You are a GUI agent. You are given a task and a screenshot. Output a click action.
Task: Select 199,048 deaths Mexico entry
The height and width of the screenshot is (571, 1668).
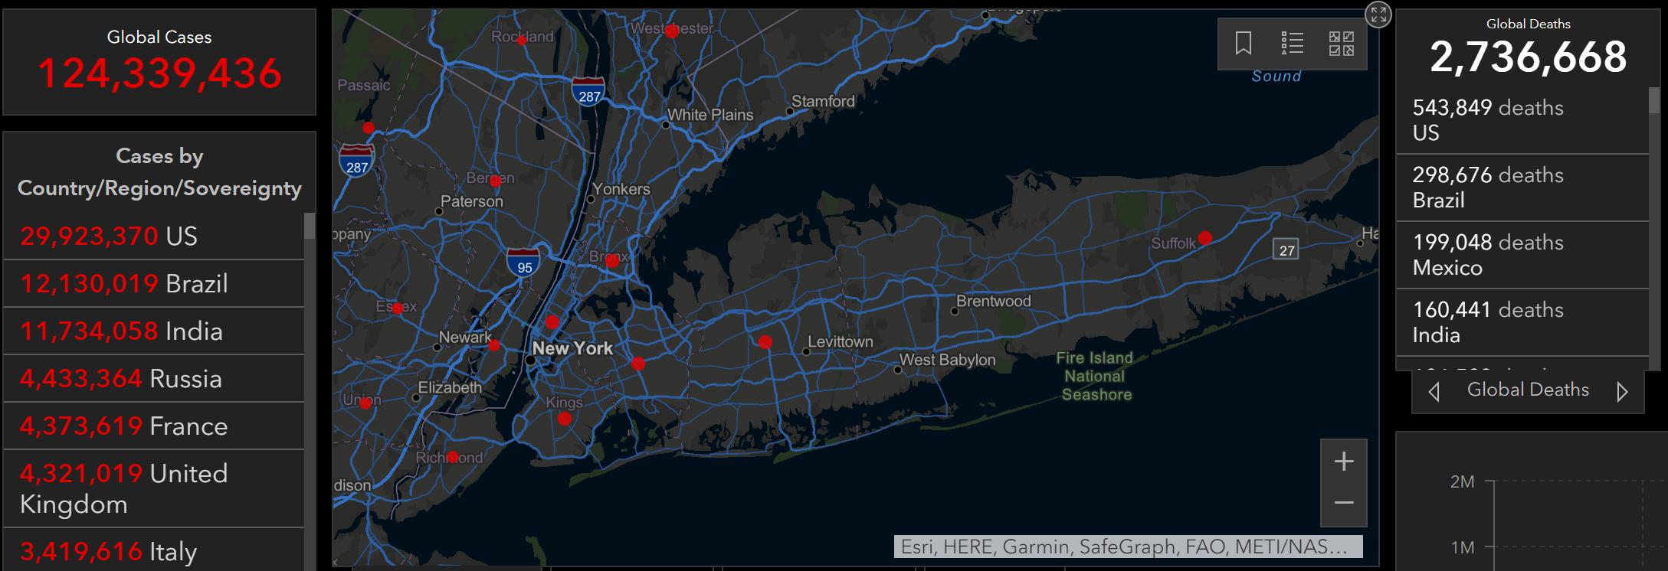pos(1522,255)
